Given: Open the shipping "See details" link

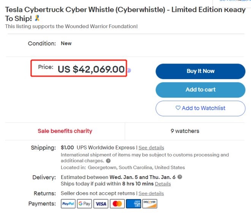Looking at the screenshot, I should click(x=151, y=148).
